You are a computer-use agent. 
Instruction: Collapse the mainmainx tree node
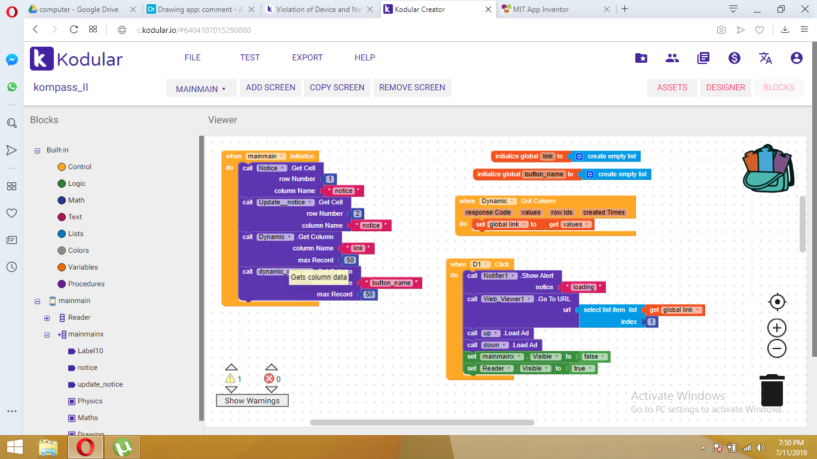[x=47, y=335]
